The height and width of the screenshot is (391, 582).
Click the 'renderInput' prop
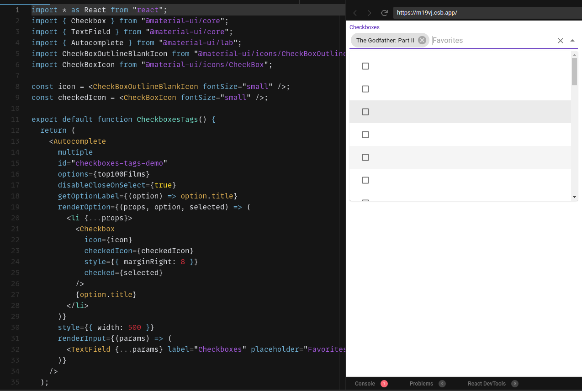click(82, 339)
